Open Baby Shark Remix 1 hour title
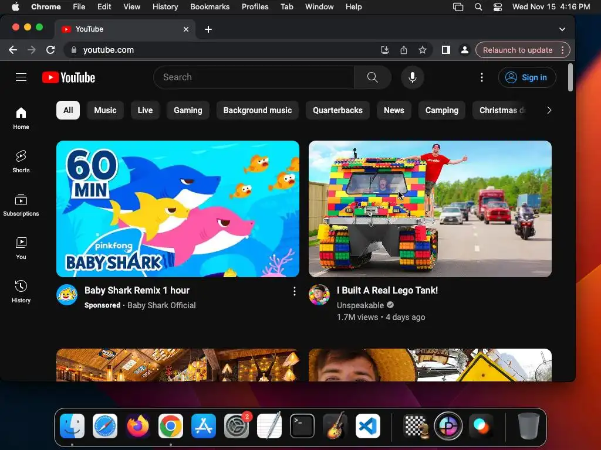Image resolution: width=601 pixels, height=450 pixels. point(137,291)
